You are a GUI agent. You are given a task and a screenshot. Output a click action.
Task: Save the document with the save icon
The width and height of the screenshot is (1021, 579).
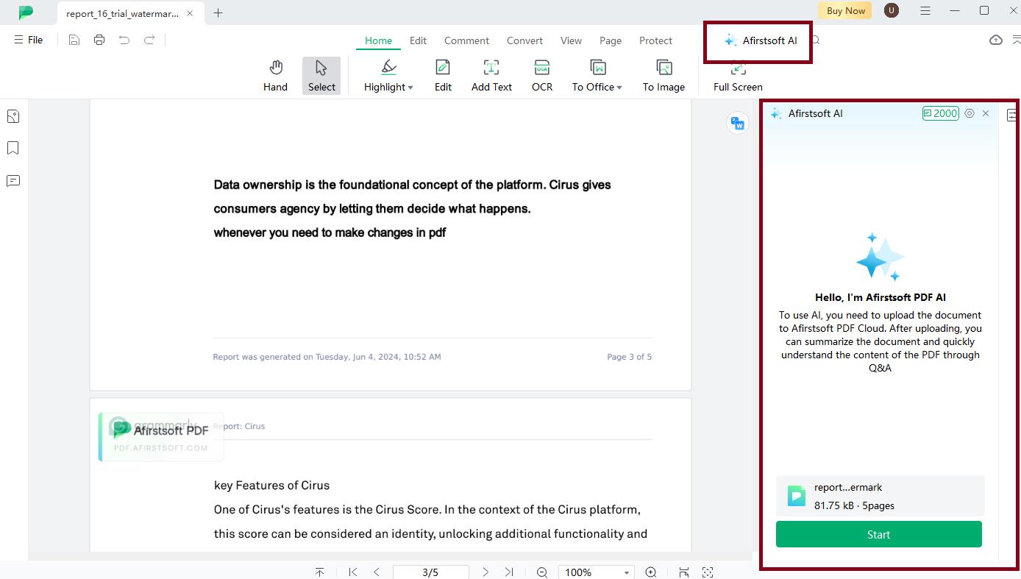[74, 40]
